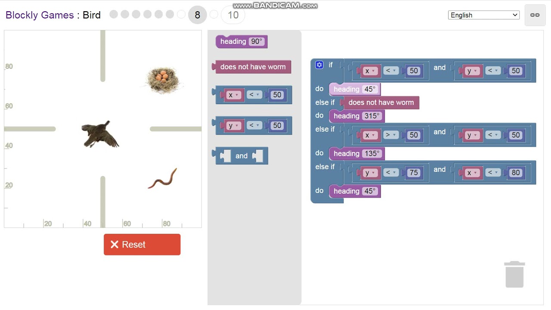Click the nest with eggs
The image size is (551, 310).
162,79
